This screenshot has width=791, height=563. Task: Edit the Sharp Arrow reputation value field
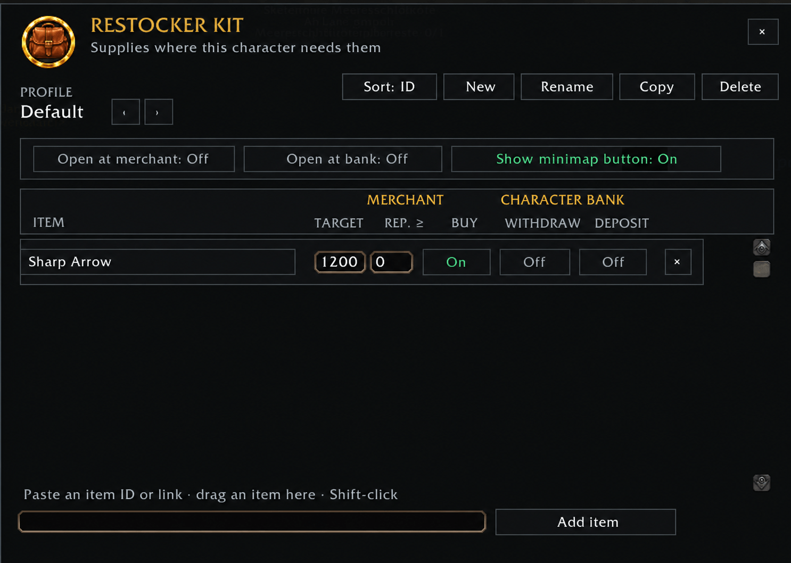tap(391, 262)
